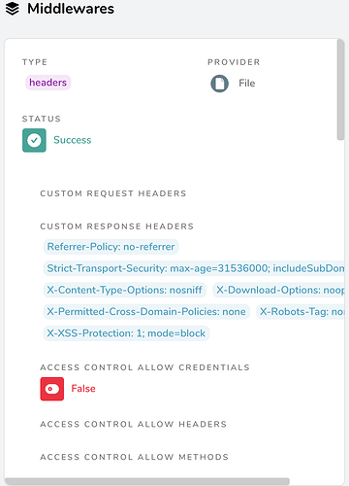The width and height of the screenshot is (349, 486).
Task: Click the False credentials label
Action: tap(83, 389)
